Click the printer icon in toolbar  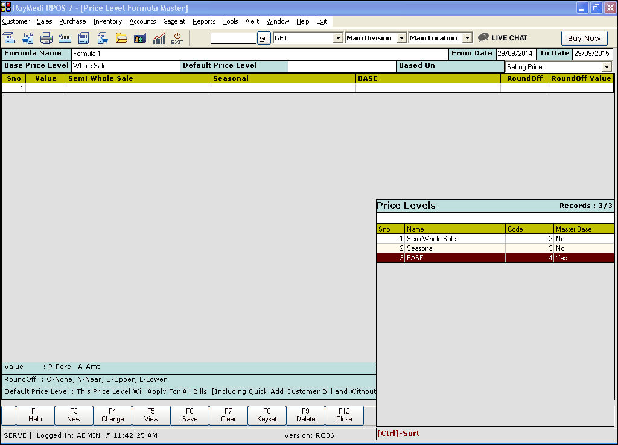[46, 38]
